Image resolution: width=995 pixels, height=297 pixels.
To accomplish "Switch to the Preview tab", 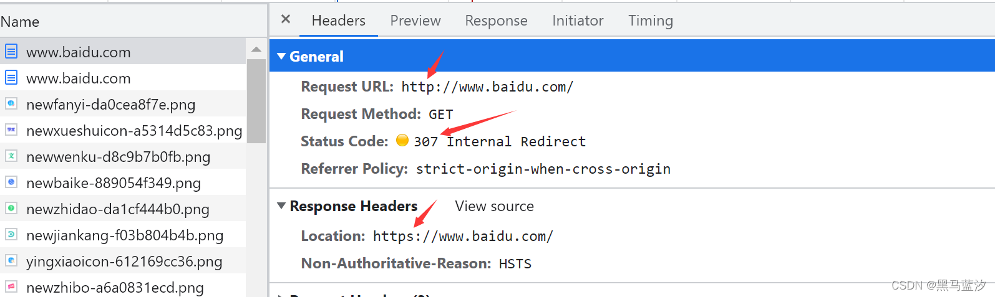I will 415,21.
